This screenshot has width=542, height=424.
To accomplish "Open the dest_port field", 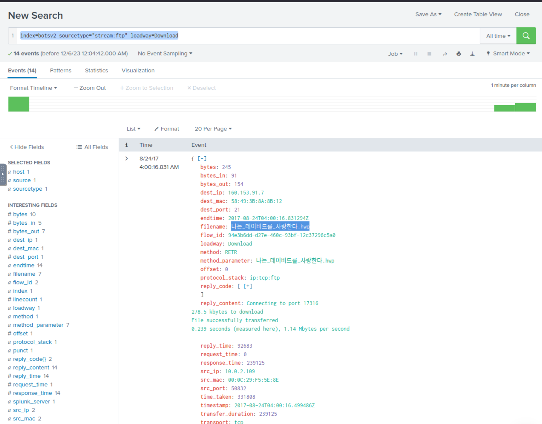I will coord(26,257).
